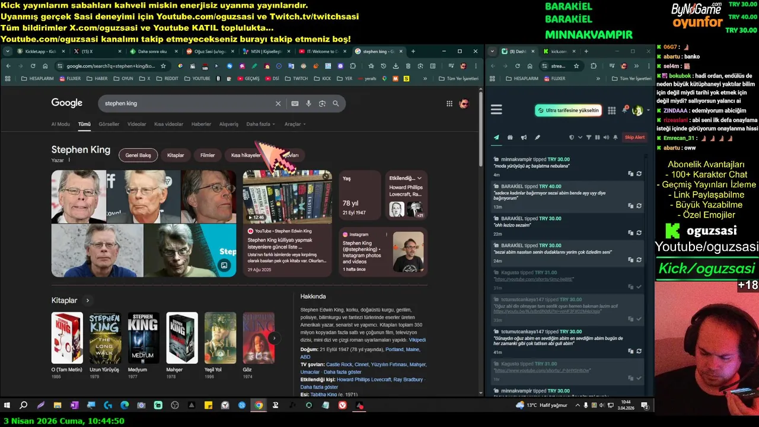
Task: Open Streamlabs notifications bell
Action: 624,110
